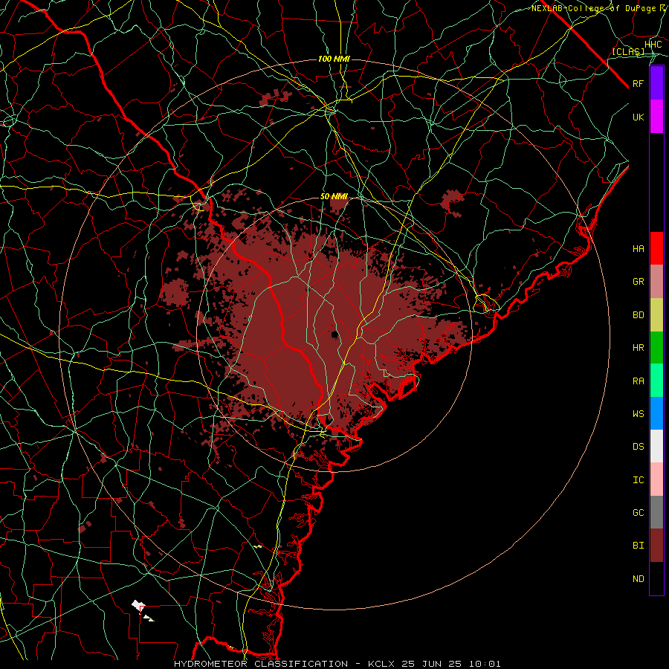Choose the DS white legend swatch
The image size is (669, 669).
[656, 446]
